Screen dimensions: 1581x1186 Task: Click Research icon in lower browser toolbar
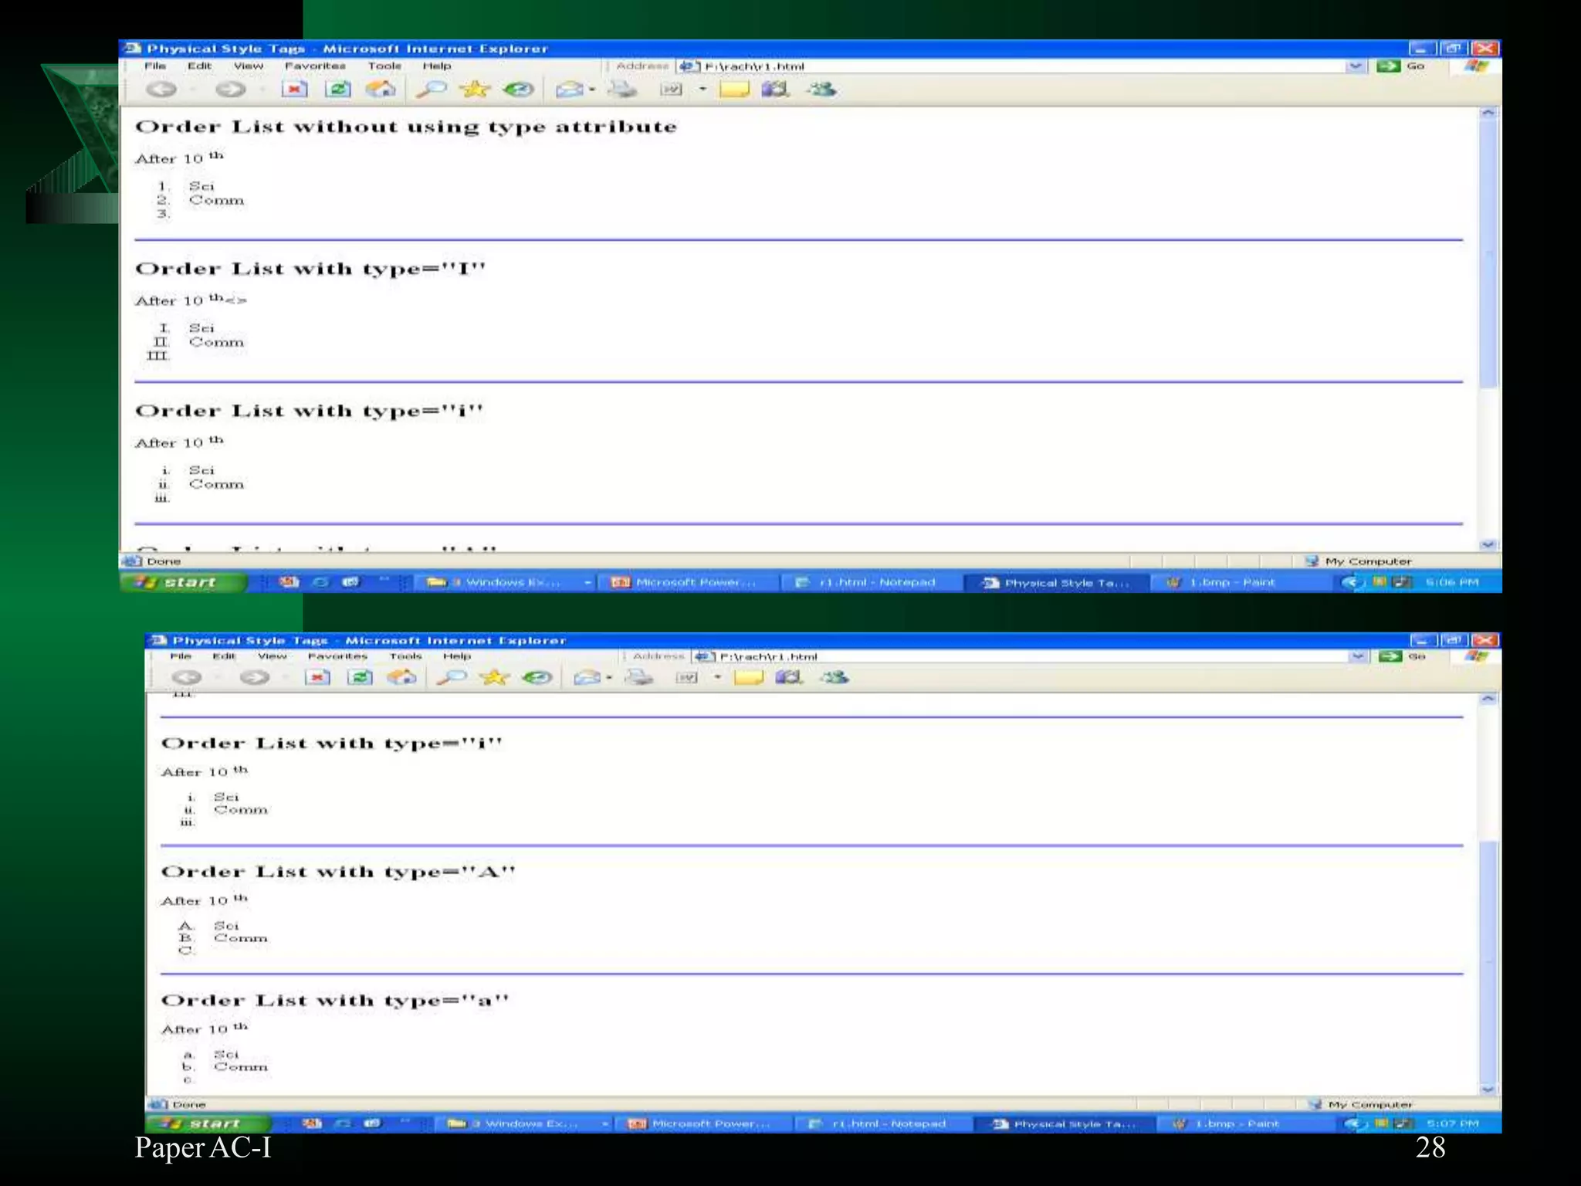point(788,678)
